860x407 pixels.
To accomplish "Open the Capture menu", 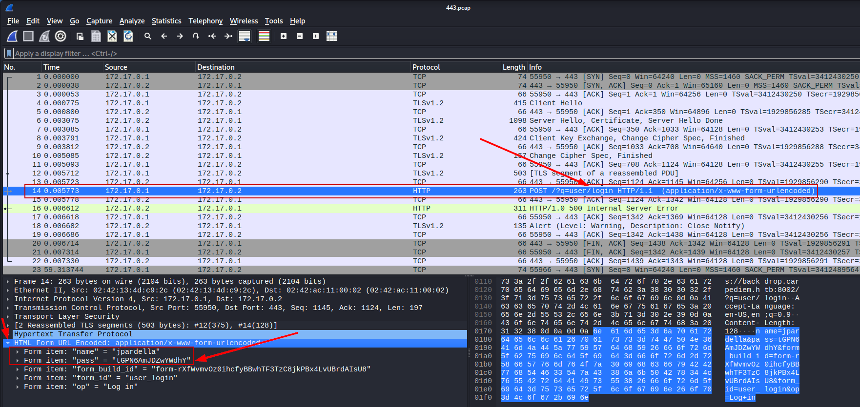I will (100, 21).
